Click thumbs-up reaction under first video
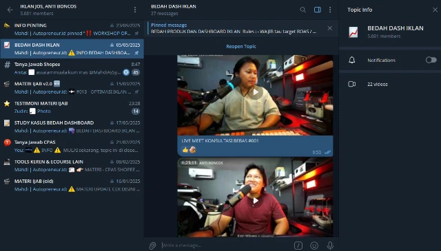The image size is (441, 251). click(x=185, y=150)
